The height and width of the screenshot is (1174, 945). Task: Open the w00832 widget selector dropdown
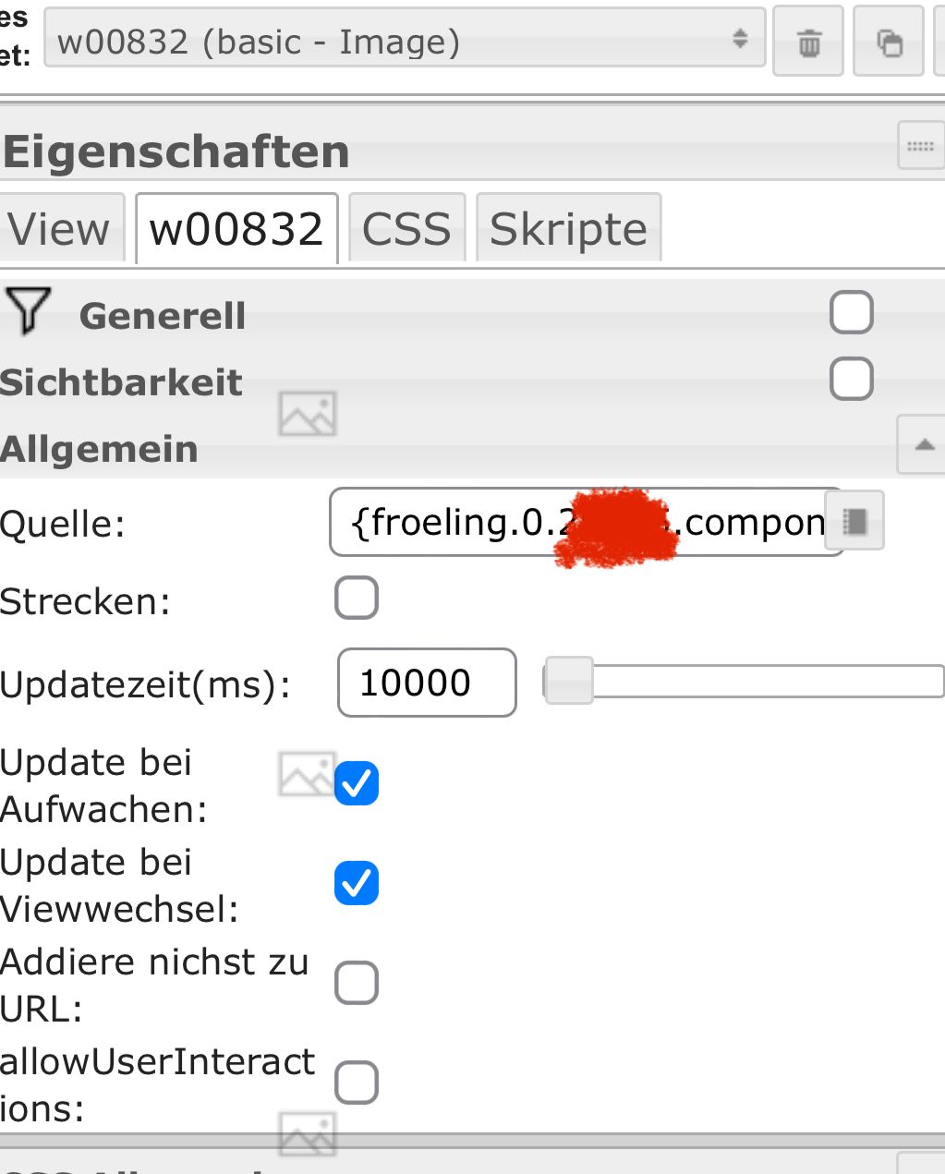(405, 40)
